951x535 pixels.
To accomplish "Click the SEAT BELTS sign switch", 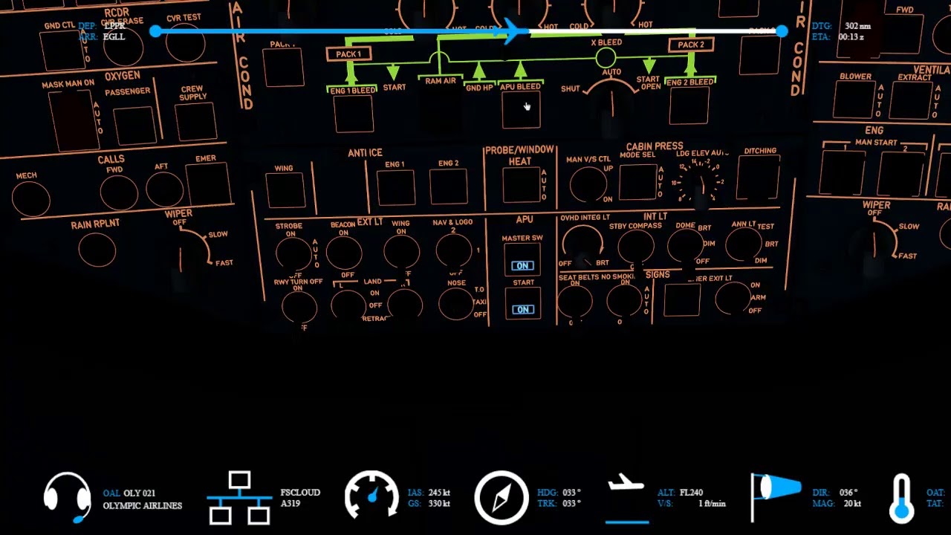I will [x=574, y=302].
